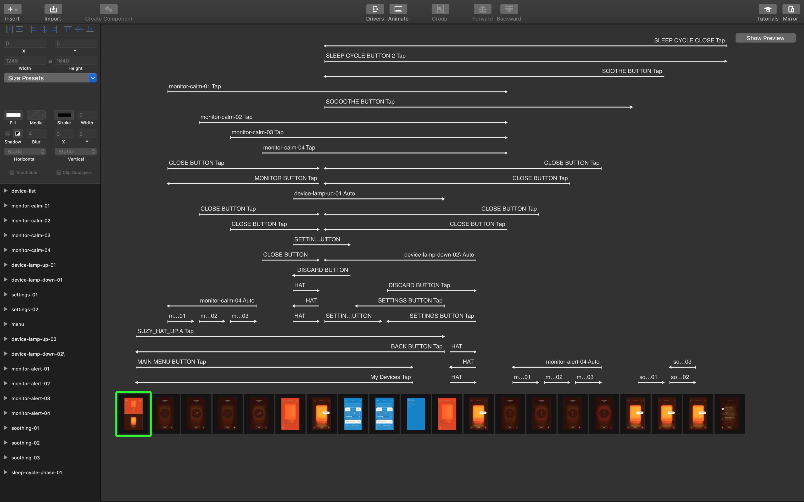Open the Insert menu button

12,9
